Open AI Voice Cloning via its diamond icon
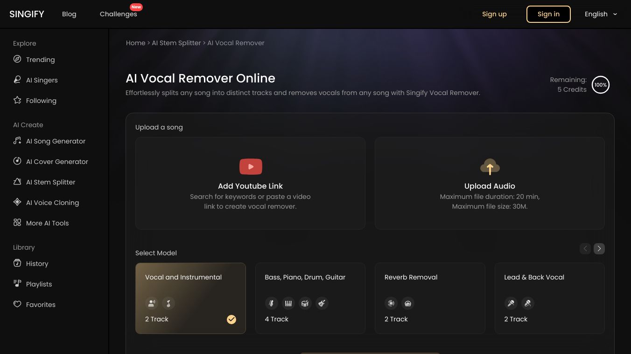The width and height of the screenshot is (631, 354). (17, 202)
